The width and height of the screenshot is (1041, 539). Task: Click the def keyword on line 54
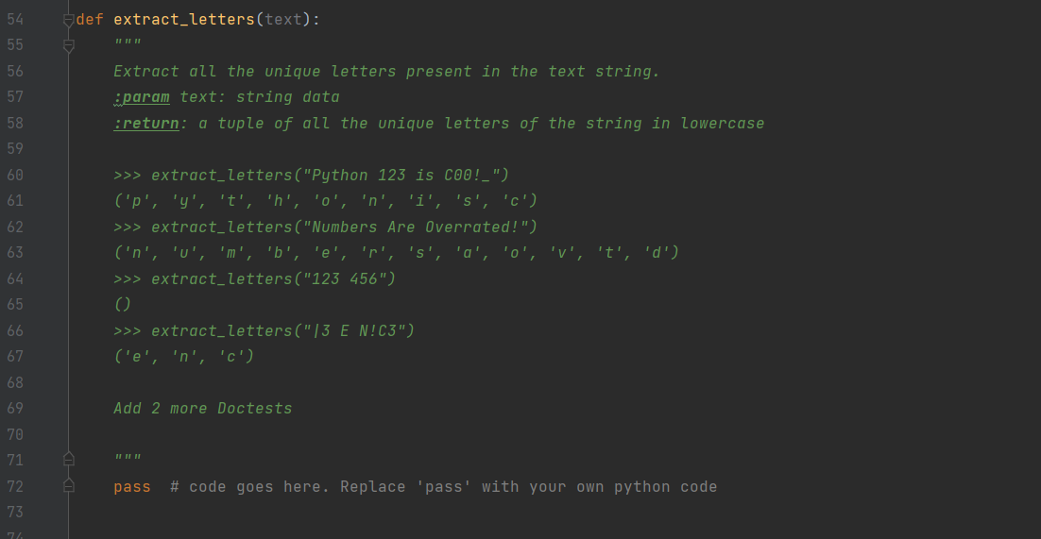tap(90, 20)
